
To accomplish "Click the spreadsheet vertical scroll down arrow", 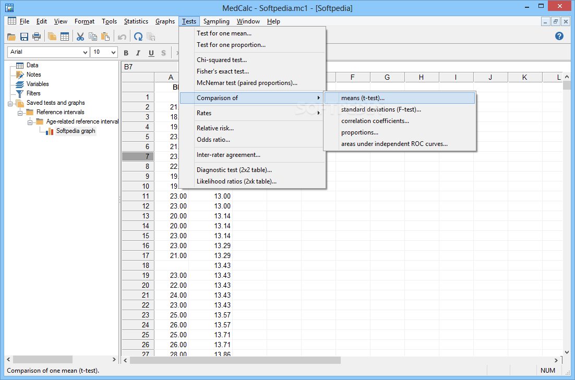I will (x=567, y=352).
